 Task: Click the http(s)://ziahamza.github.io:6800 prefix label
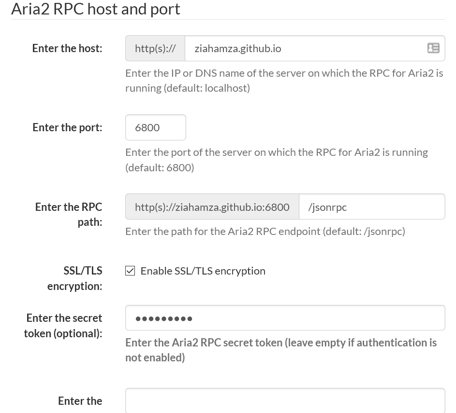click(x=212, y=206)
